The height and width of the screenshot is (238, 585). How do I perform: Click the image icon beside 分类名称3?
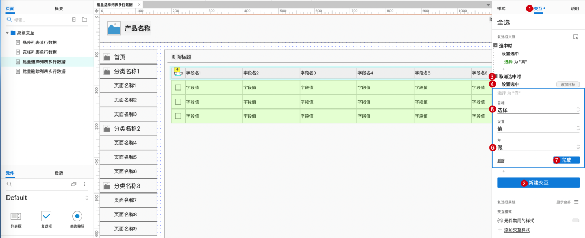107,186
